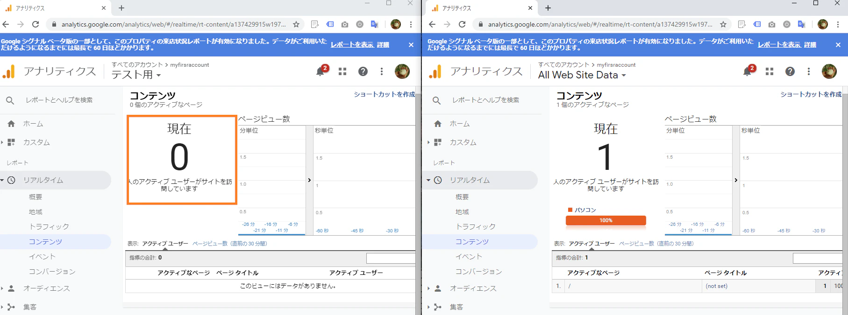The height and width of the screenshot is (315, 848).
Task: Open new tab in left browser window
Action: 121,8
